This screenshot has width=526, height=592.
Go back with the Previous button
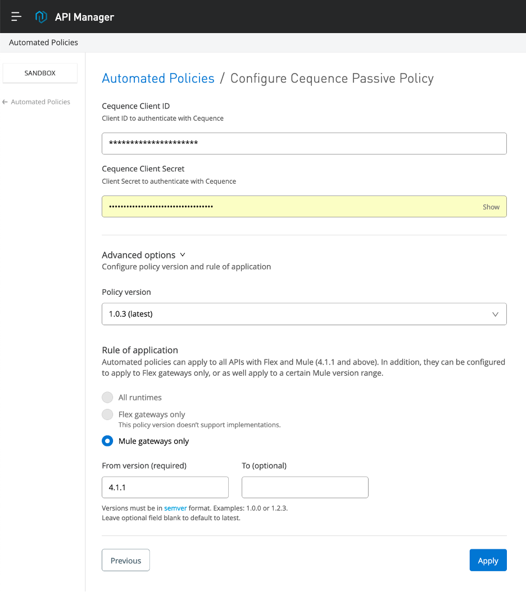[126, 561]
